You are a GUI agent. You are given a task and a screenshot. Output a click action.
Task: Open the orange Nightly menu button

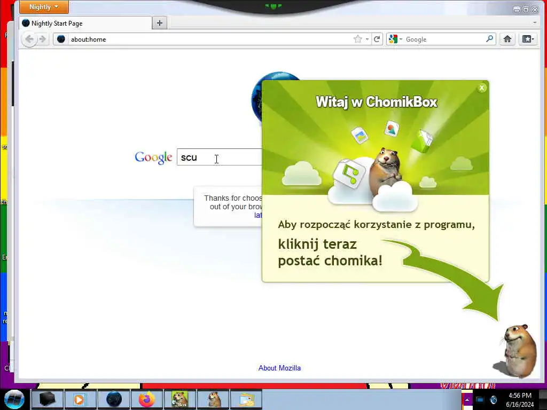[44, 7]
